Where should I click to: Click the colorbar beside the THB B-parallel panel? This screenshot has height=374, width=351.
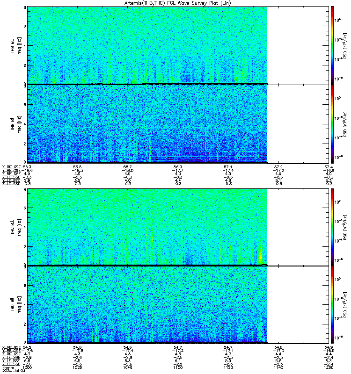332,124
